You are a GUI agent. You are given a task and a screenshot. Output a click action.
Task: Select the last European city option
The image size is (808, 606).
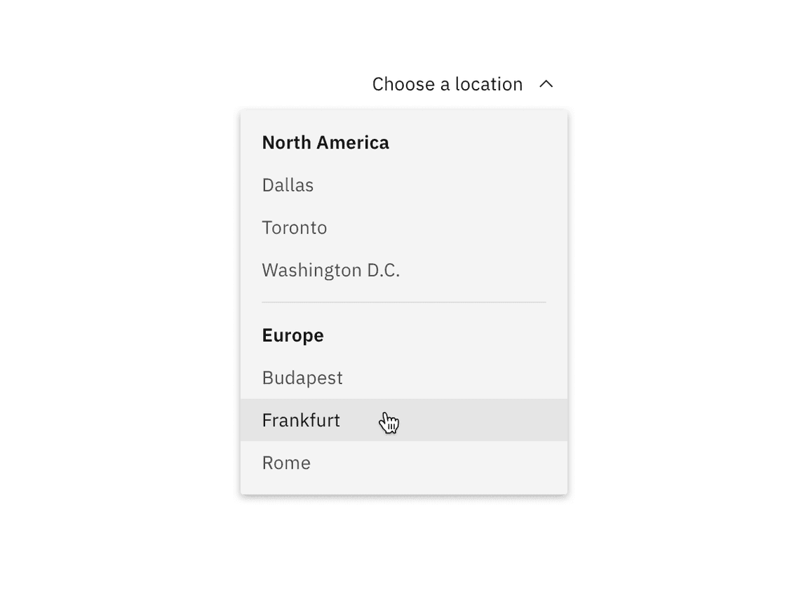click(286, 462)
